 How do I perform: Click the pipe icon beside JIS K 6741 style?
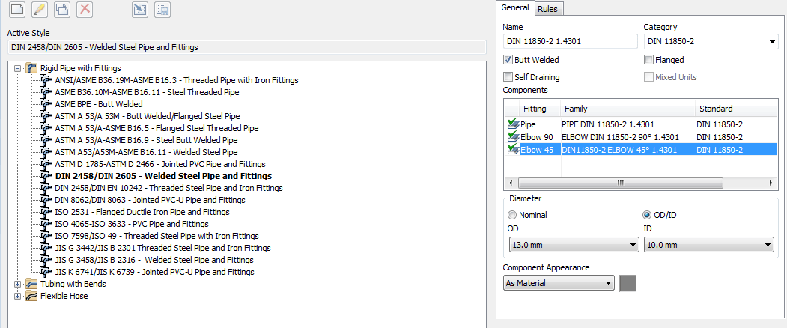pyautogui.click(x=46, y=272)
